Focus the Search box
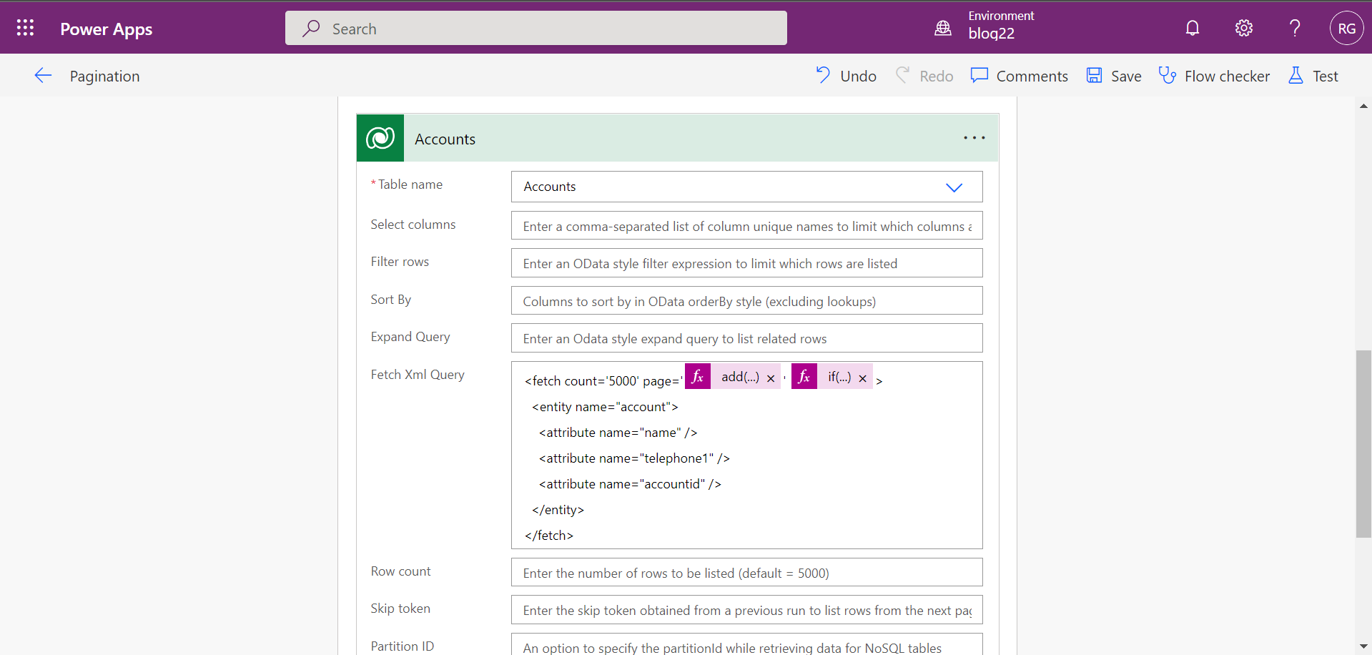The image size is (1372, 655). [536, 28]
